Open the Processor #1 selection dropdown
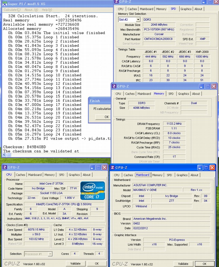The width and height of the screenshot is (219, 267). pos(50,254)
